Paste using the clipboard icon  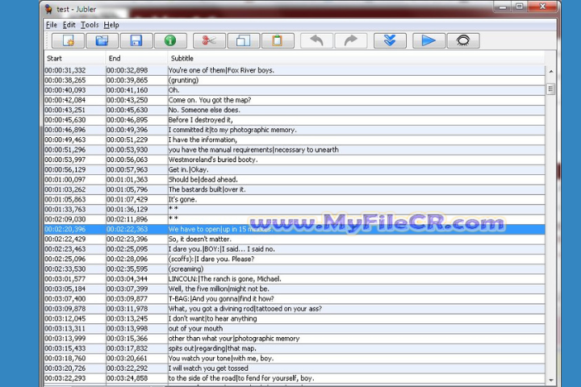tap(278, 41)
